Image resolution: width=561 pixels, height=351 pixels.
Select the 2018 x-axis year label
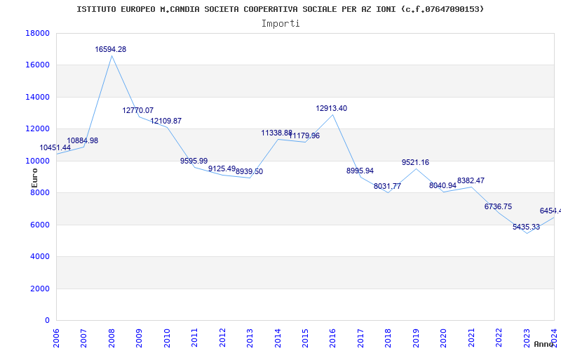coord(388,338)
